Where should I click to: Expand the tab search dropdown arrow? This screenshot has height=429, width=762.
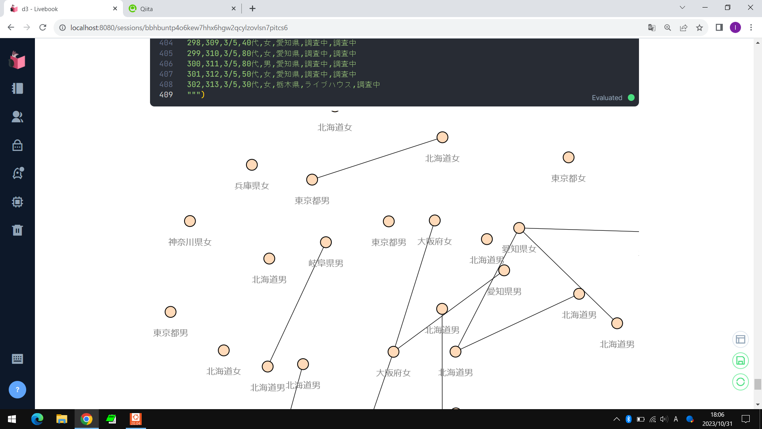pos(682,8)
